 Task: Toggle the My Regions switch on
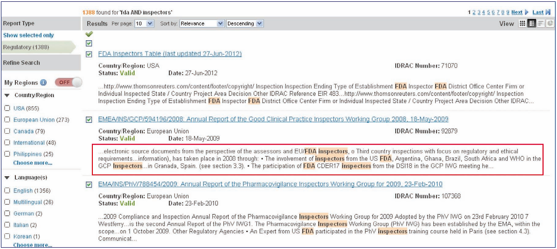pos(68,83)
